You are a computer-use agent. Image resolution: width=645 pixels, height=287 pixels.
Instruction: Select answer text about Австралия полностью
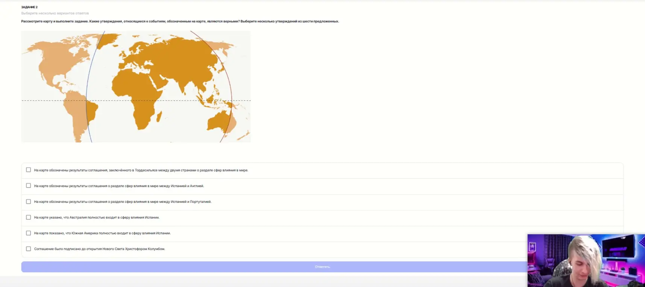[97, 217]
